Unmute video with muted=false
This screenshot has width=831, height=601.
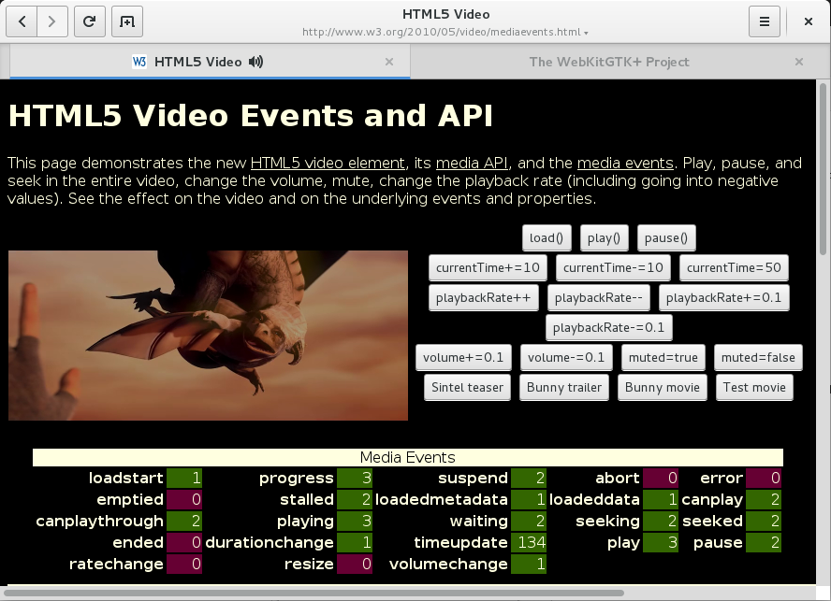click(758, 357)
